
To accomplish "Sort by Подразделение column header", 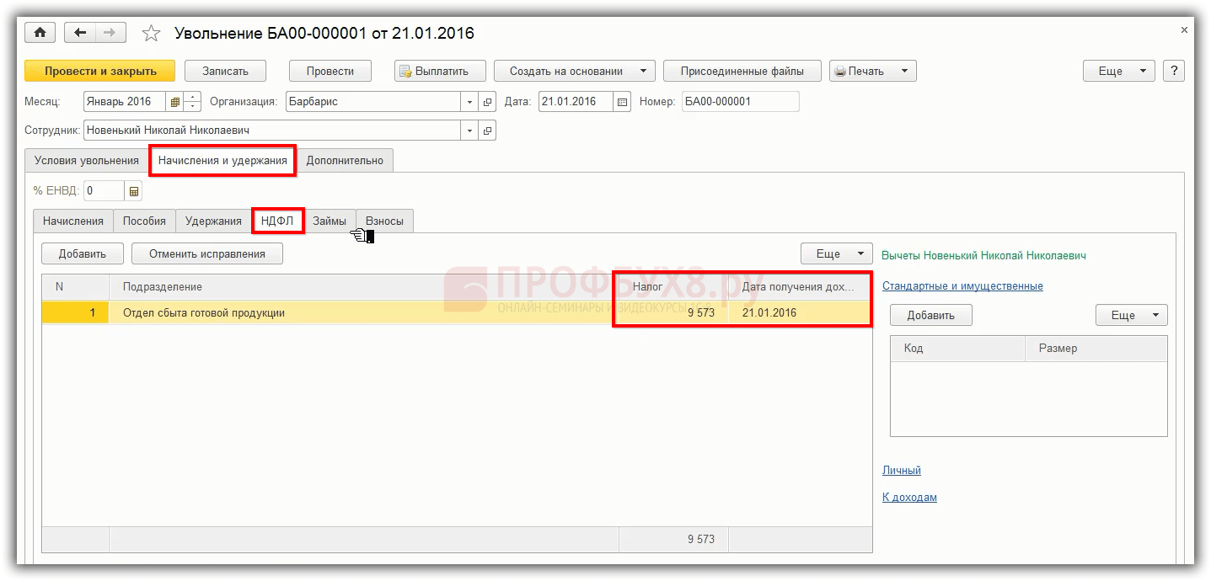I will (x=364, y=287).
